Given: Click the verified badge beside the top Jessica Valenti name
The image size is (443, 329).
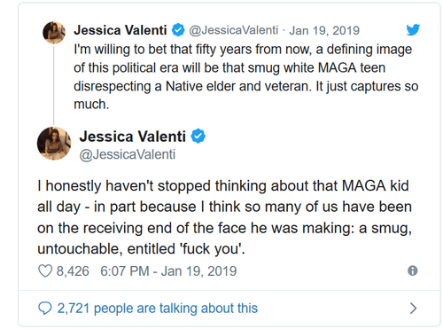Looking at the screenshot, I should click(x=178, y=30).
